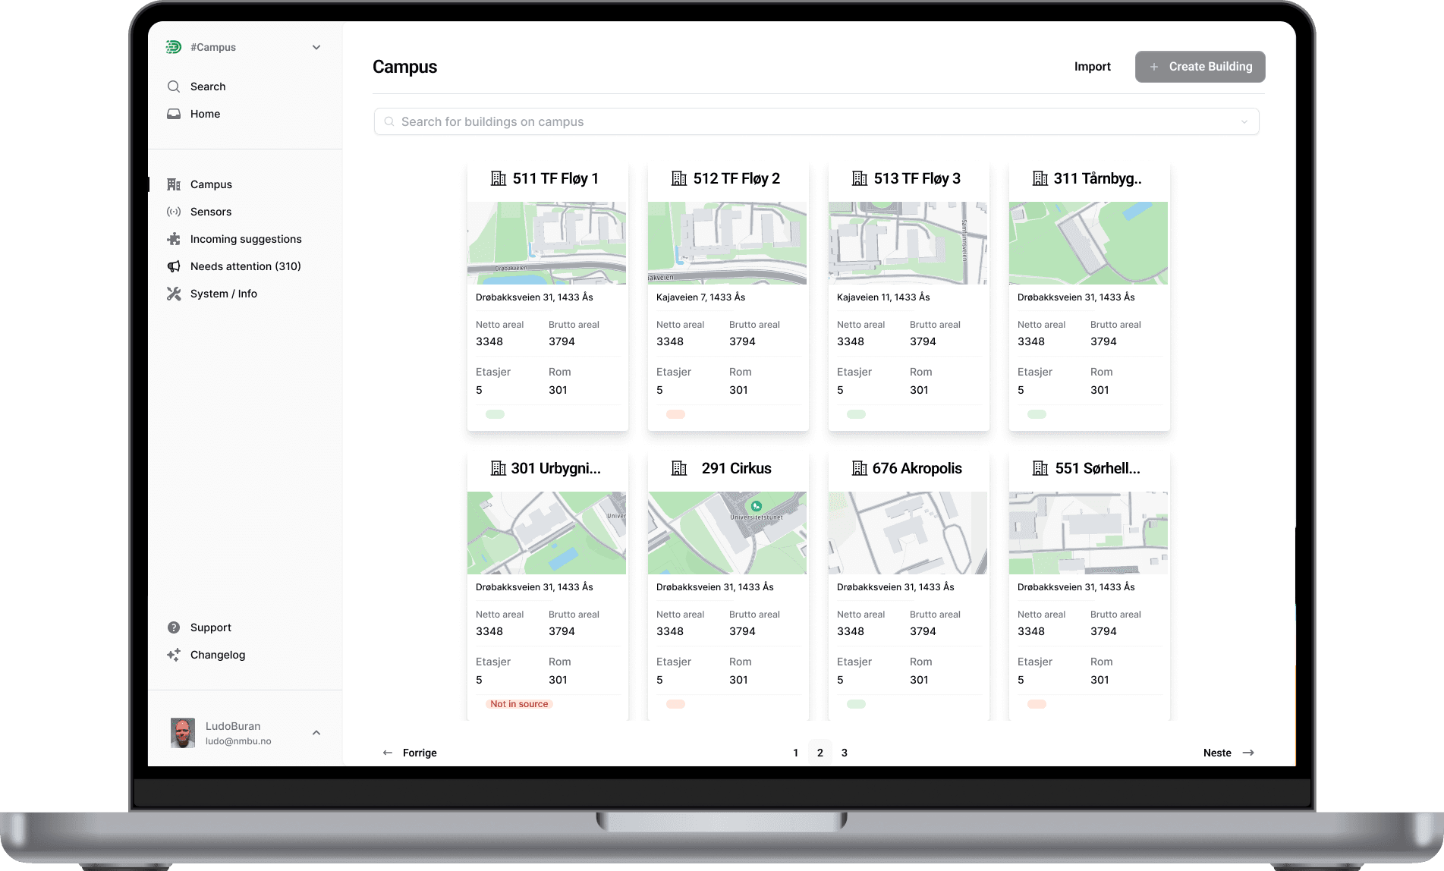Open the building search dropdown arrow
This screenshot has height=871, width=1444.
point(1244,121)
